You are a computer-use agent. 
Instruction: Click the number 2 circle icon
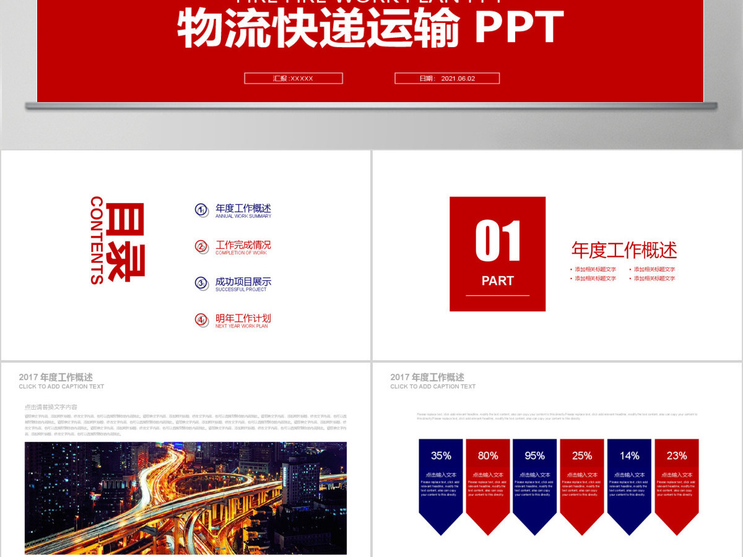coord(201,247)
